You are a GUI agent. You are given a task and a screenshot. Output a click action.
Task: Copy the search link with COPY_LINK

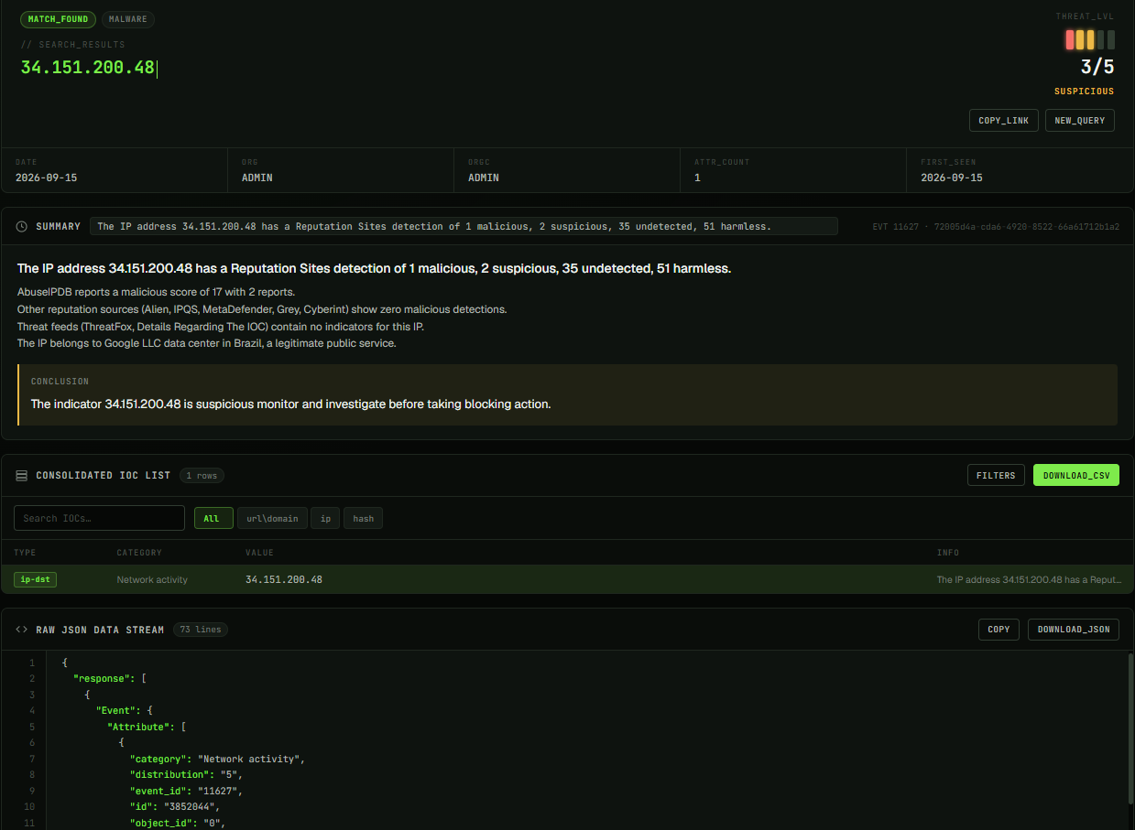(x=1003, y=121)
